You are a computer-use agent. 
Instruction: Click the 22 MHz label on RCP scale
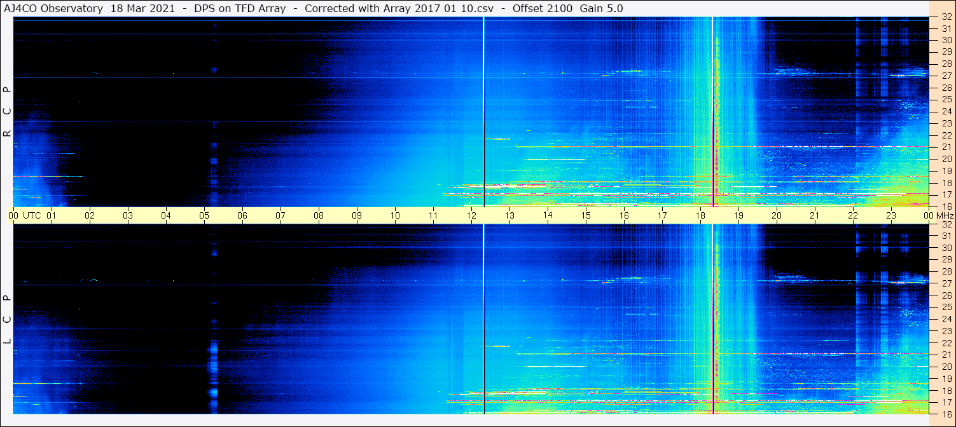tap(946, 135)
